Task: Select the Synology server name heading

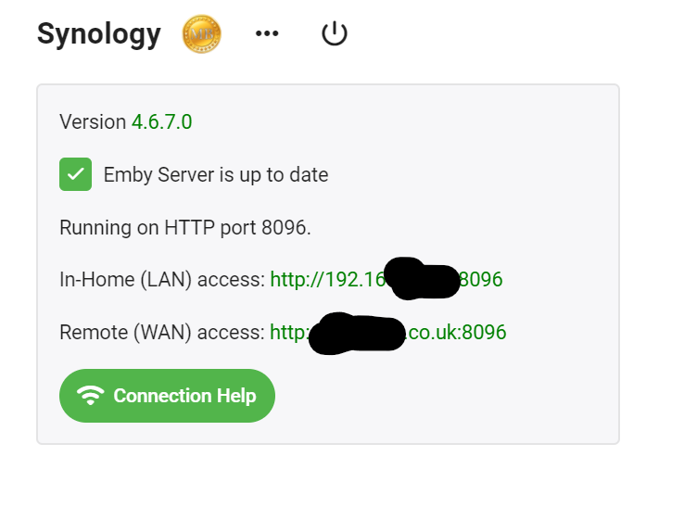Action: (x=99, y=34)
